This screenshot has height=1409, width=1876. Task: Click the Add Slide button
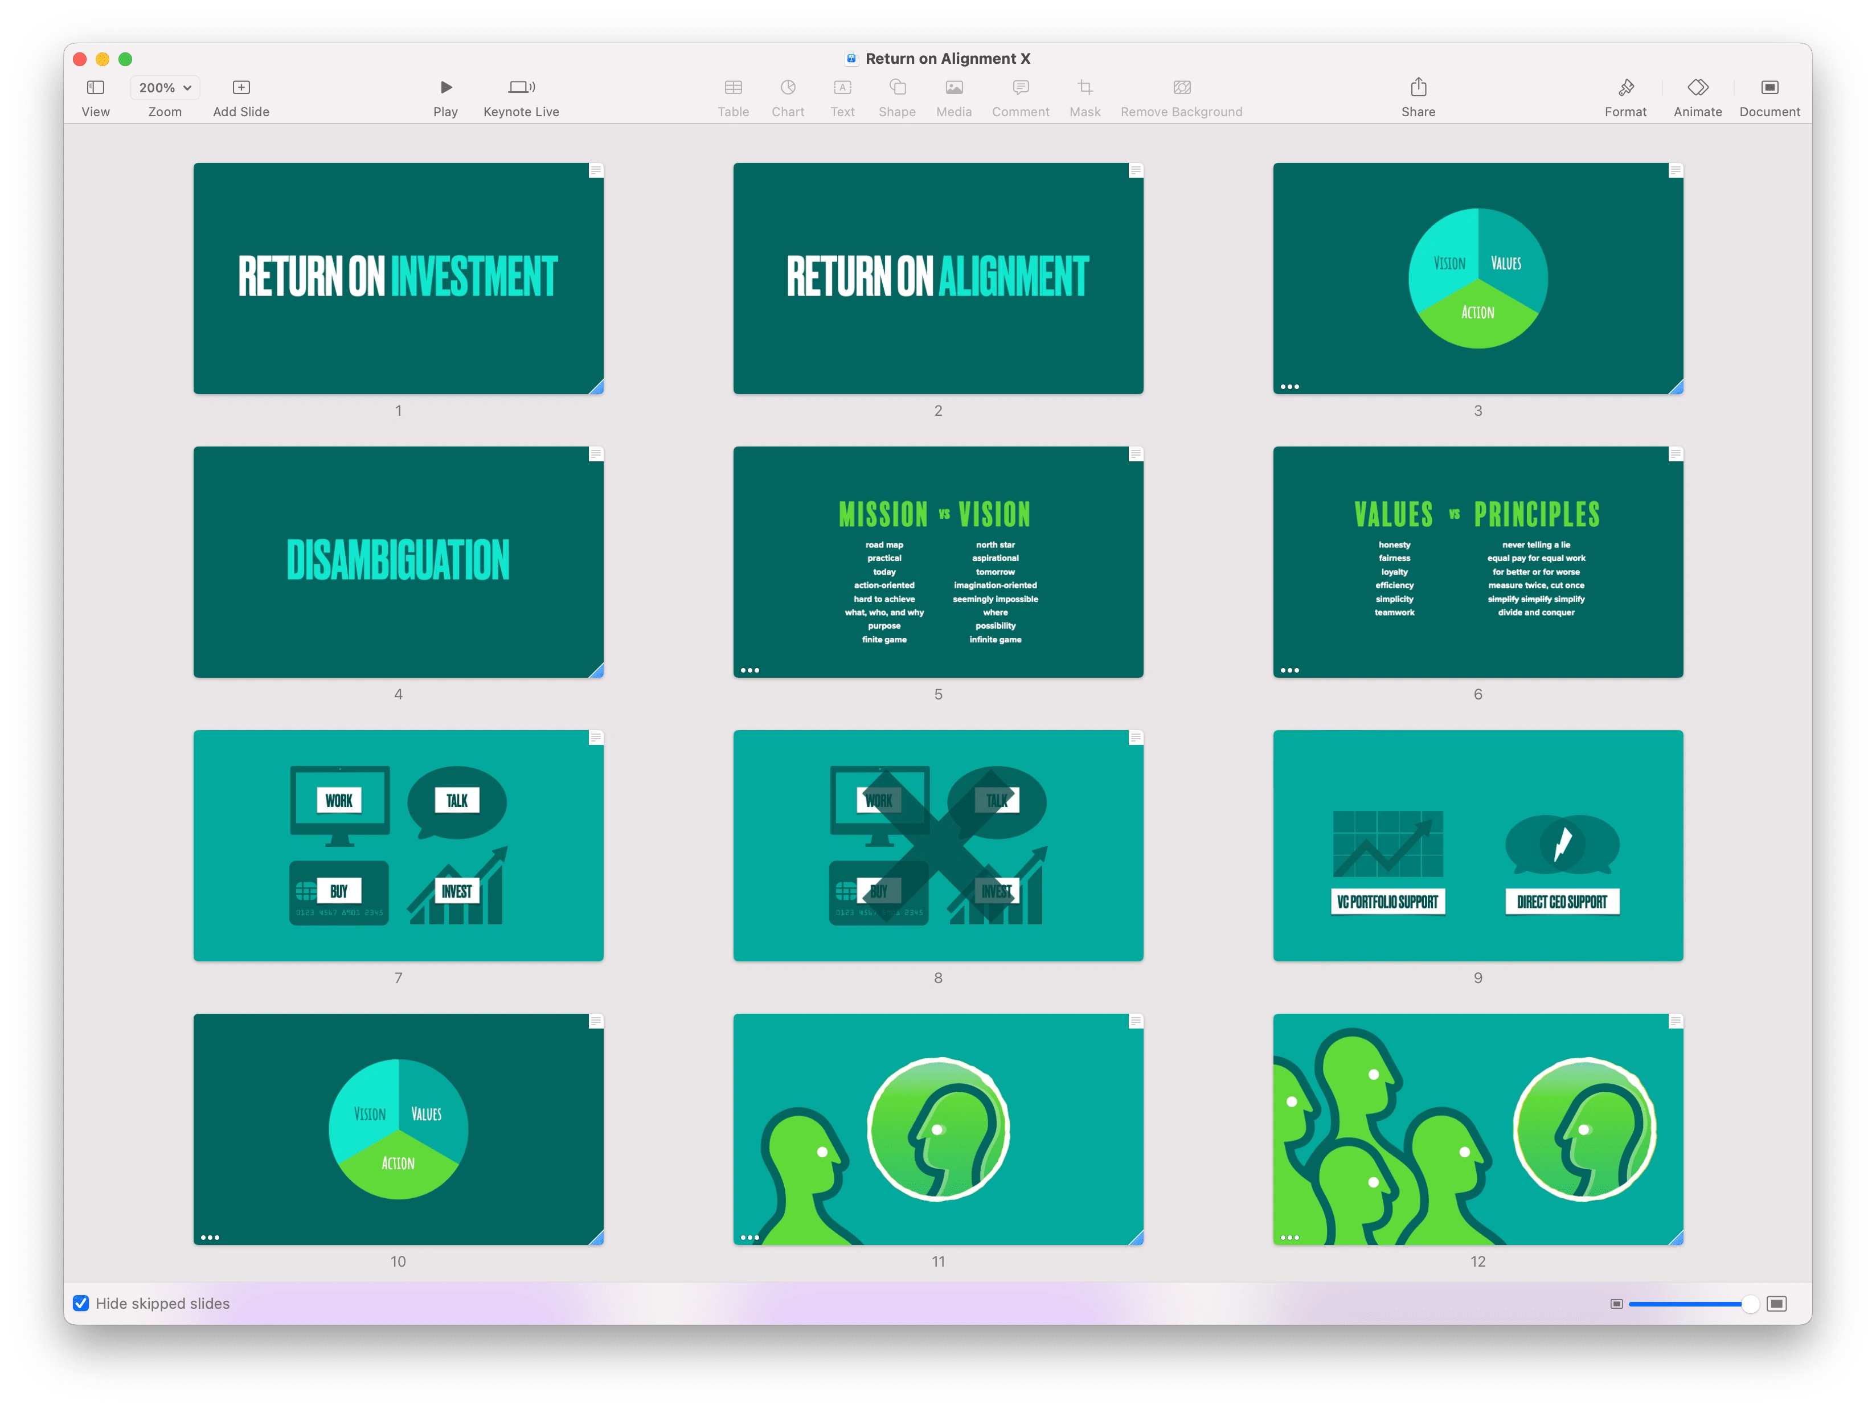click(x=241, y=97)
